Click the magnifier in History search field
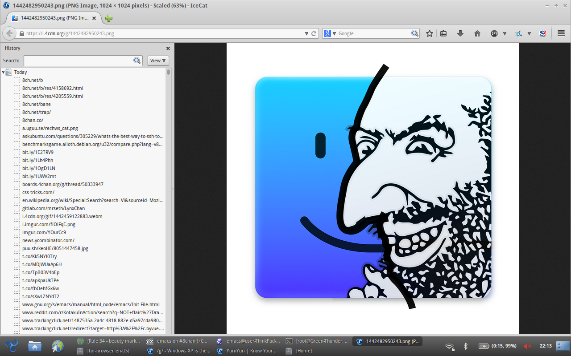The image size is (571, 356). pyautogui.click(x=137, y=61)
